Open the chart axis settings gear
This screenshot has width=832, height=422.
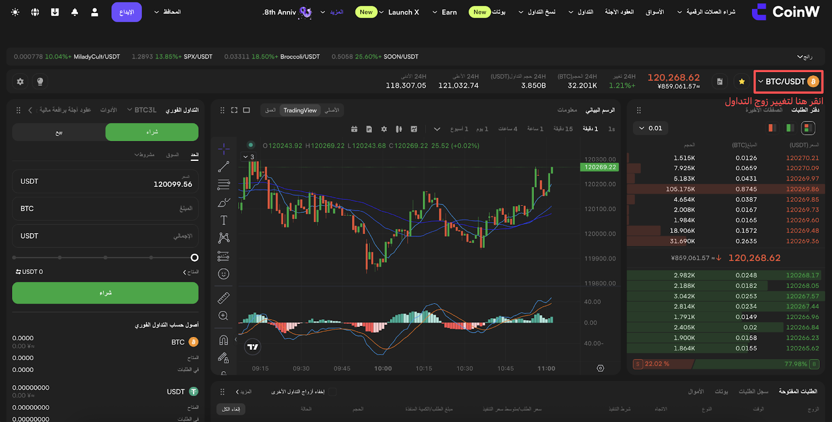click(x=601, y=368)
